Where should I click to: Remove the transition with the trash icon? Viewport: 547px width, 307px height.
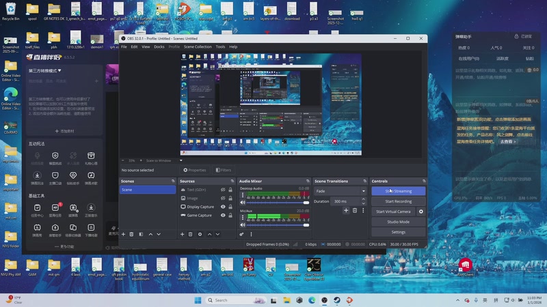[355, 210]
